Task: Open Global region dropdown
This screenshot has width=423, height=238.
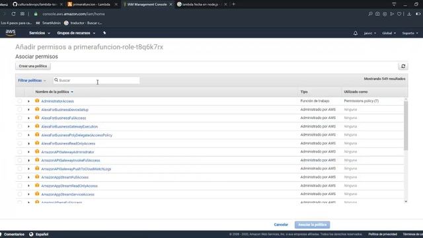Action: (x=389, y=33)
